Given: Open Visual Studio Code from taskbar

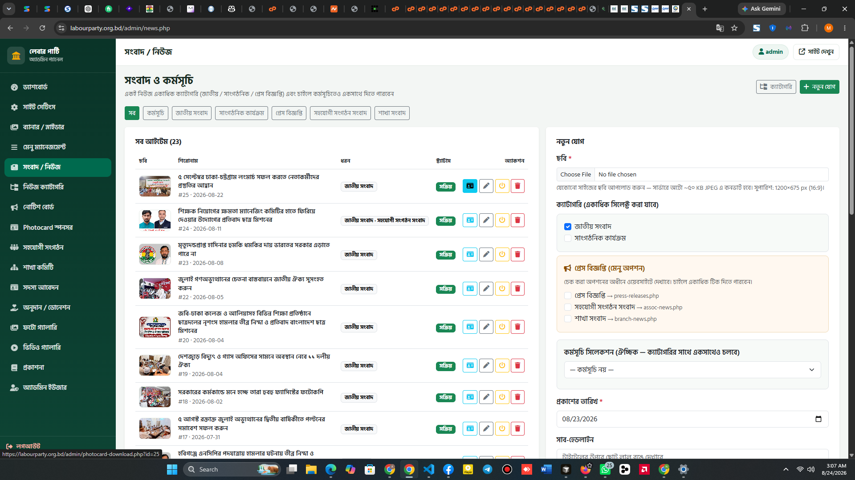Looking at the screenshot, I should click(x=428, y=469).
